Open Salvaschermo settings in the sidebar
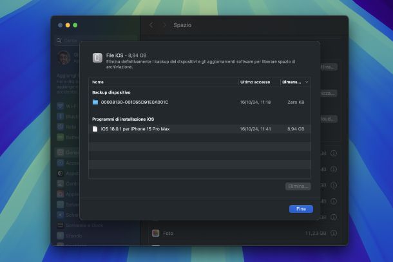 [67, 205]
